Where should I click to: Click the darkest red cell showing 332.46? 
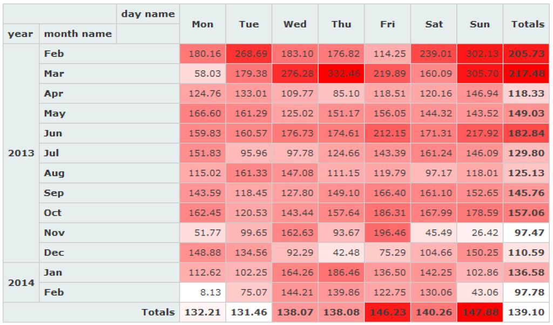(x=341, y=74)
